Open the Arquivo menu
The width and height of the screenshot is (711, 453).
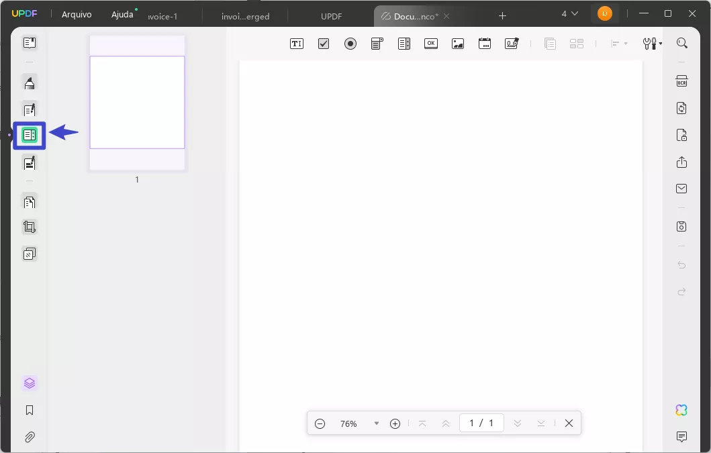(77, 14)
